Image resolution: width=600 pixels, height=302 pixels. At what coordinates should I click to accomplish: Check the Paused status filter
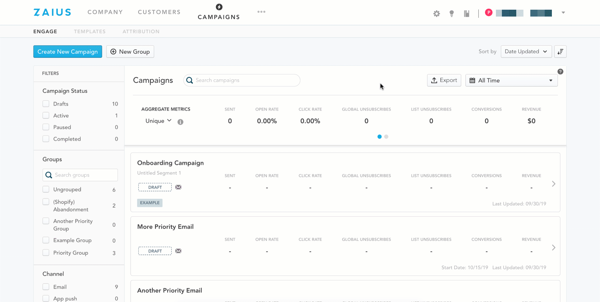pyautogui.click(x=46, y=127)
